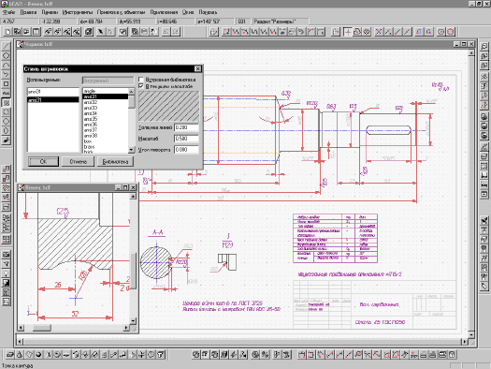This screenshot has height=369, width=491.
Task: Click small preview window scroll-down arrow
Action: pyautogui.click(x=133, y=320)
